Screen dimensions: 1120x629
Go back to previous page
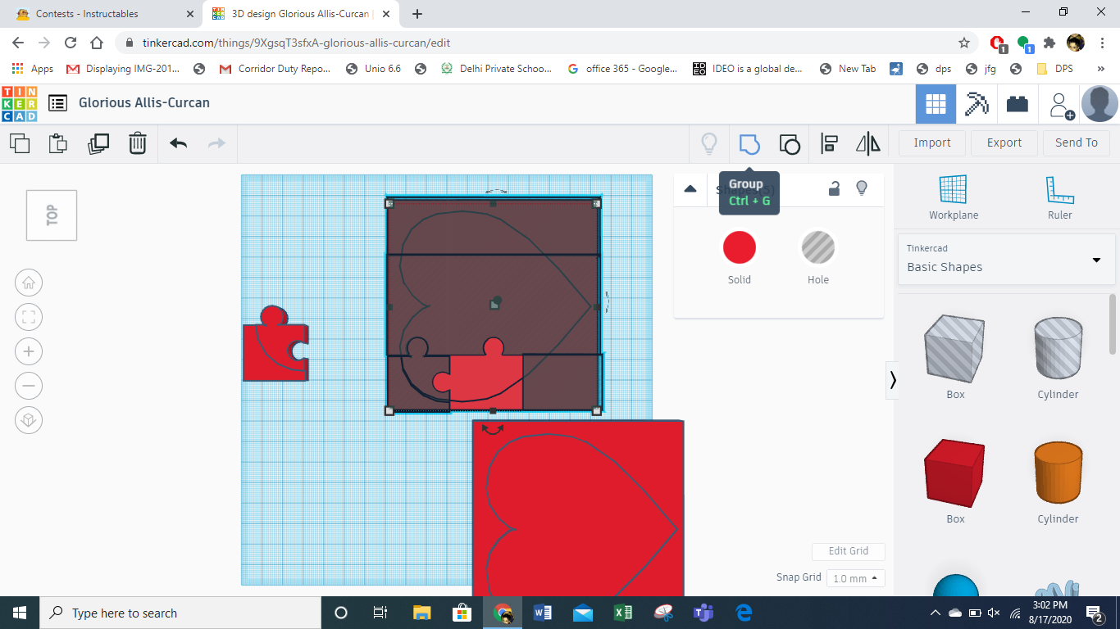18,43
